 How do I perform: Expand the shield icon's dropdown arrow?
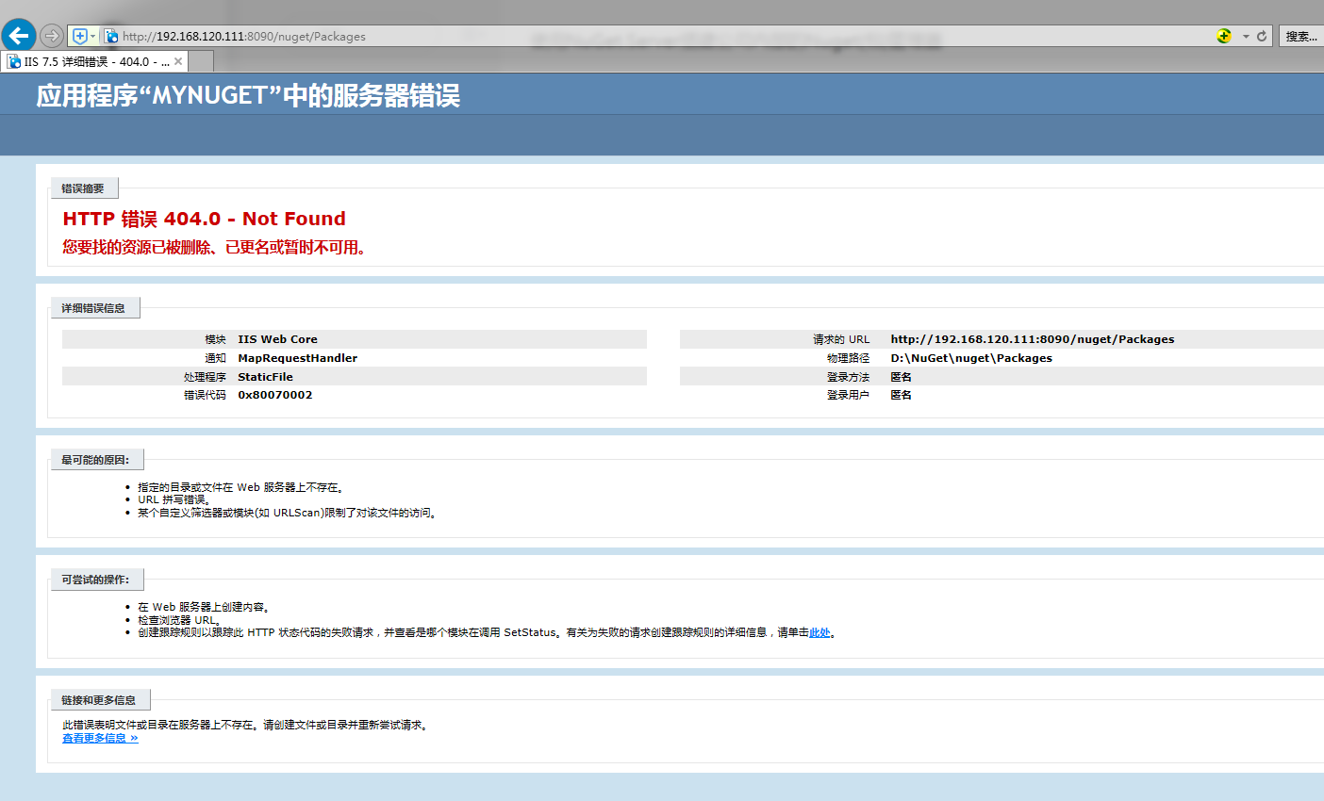pyautogui.click(x=92, y=36)
